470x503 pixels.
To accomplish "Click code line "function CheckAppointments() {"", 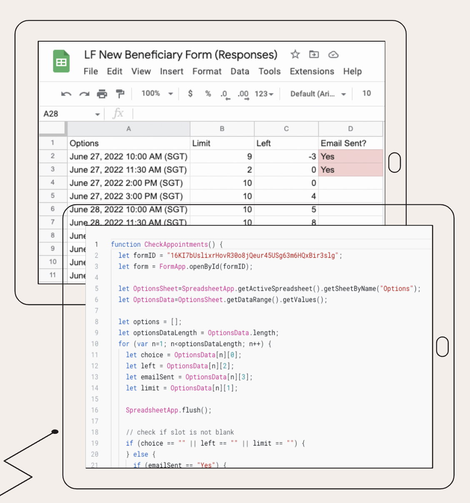I will [x=167, y=244].
